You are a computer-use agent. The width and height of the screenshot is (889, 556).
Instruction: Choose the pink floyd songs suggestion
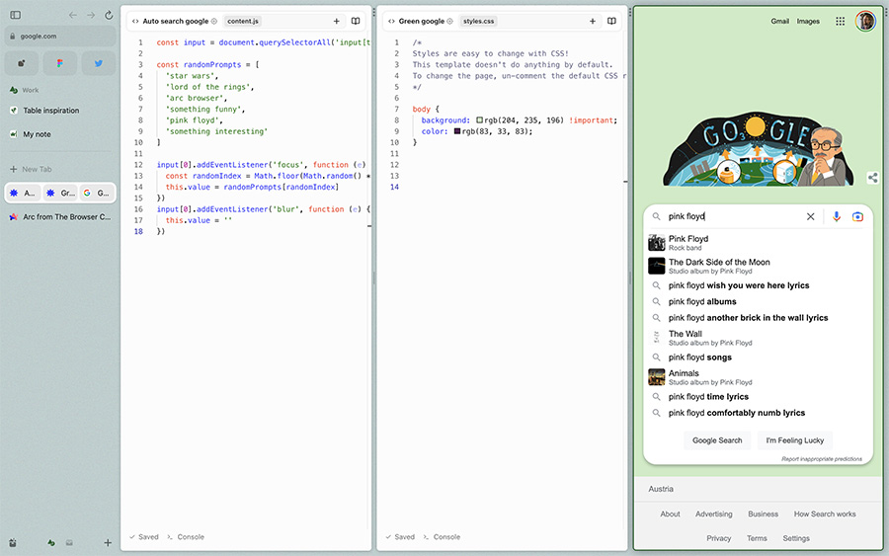coord(759,357)
